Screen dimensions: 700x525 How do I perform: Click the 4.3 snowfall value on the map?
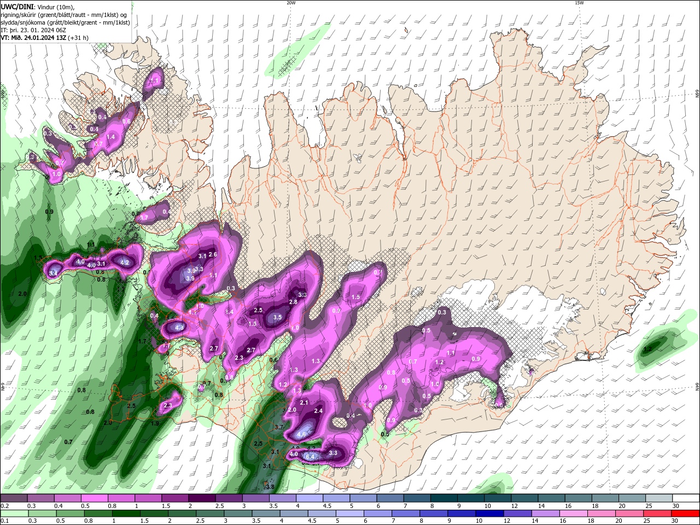pos(179,328)
